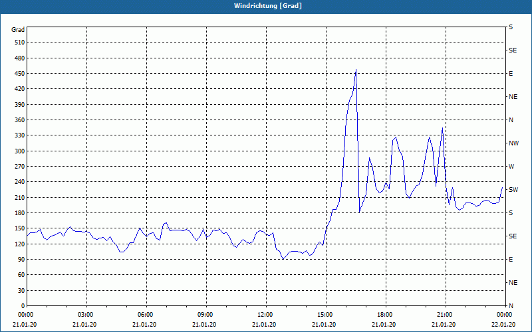
Task: Pick the 360 degree axis label
Action: point(19,120)
